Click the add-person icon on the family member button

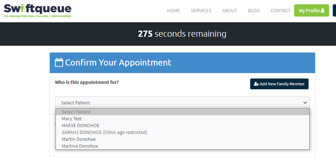click(x=256, y=84)
